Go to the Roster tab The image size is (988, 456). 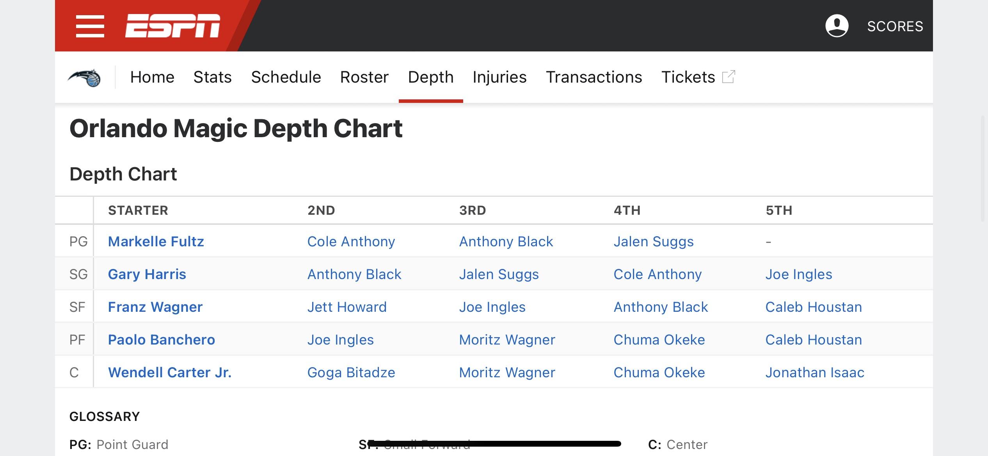[364, 77]
